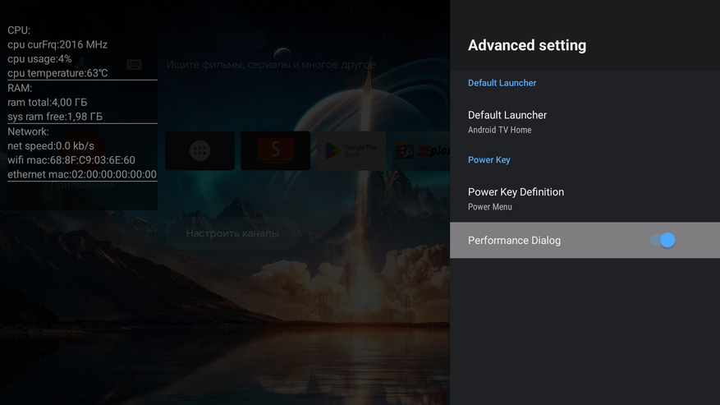Click 'cpu usage:4%' text
Viewport: 720px width, 405px height.
(39, 59)
